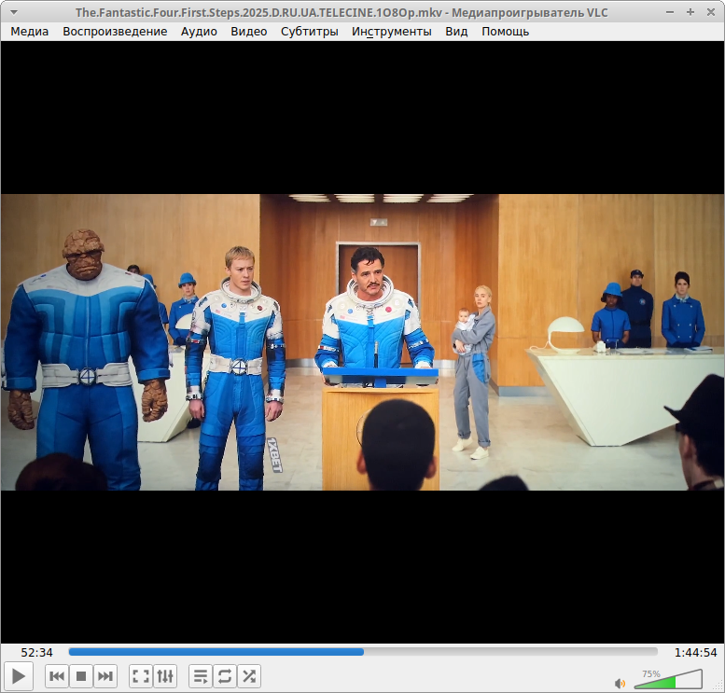The height and width of the screenshot is (693, 725).
Task: Minimize the VLC window
Action: [670, 12]
